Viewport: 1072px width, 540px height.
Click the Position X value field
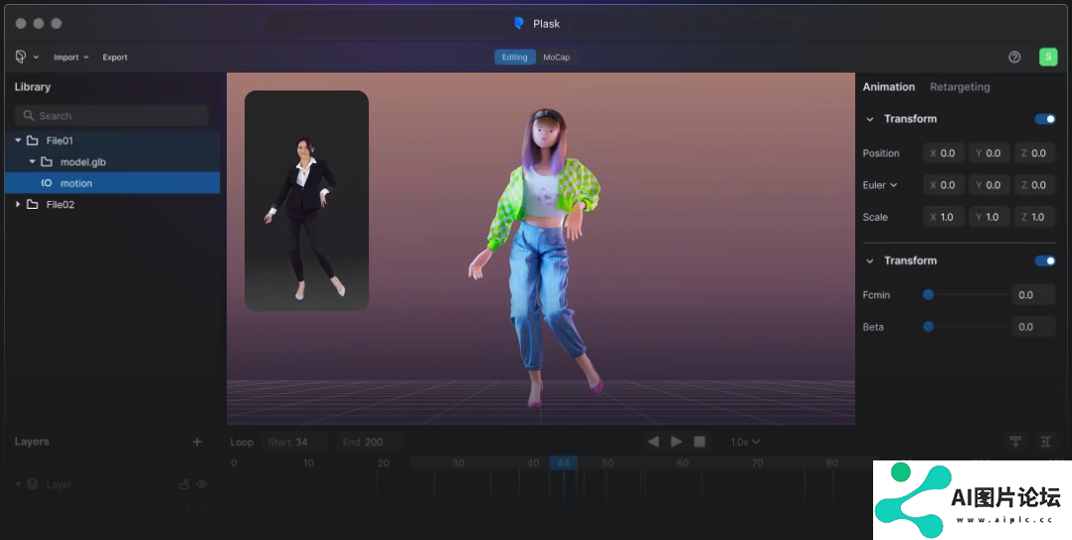click(x=944, y=153)
